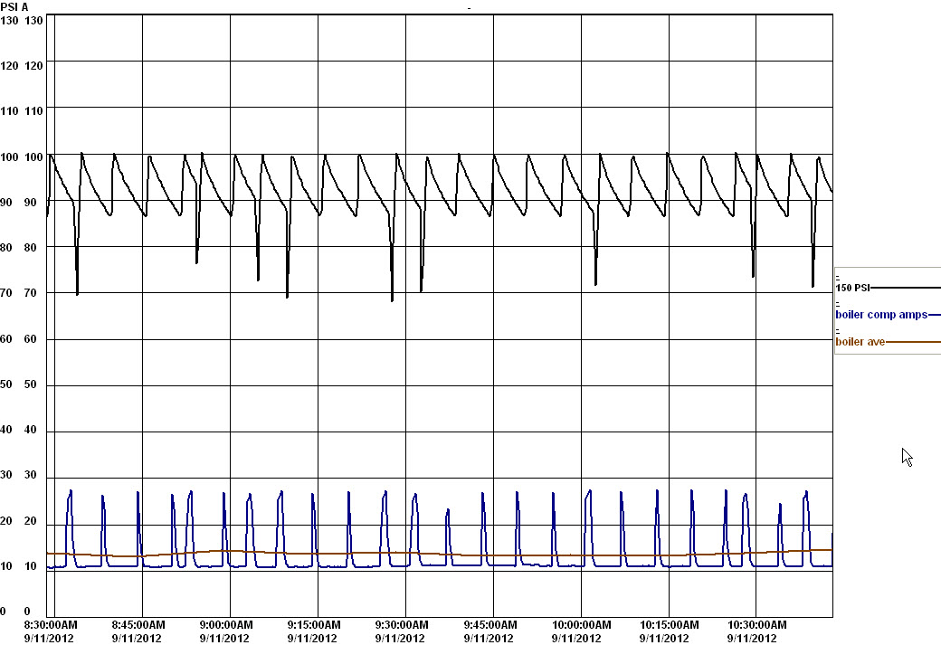Click the 9:30:00AM time axis label
This screenshot has height=645, width=941.
[402, 625]
